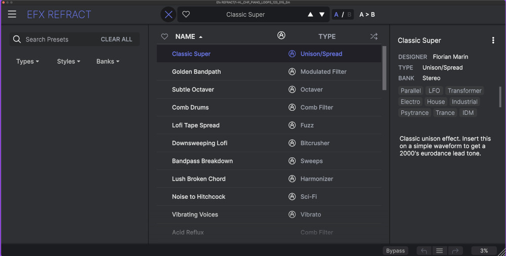
Task: Select the Golden Bandpath preset
Action: [x=196, y=72]
